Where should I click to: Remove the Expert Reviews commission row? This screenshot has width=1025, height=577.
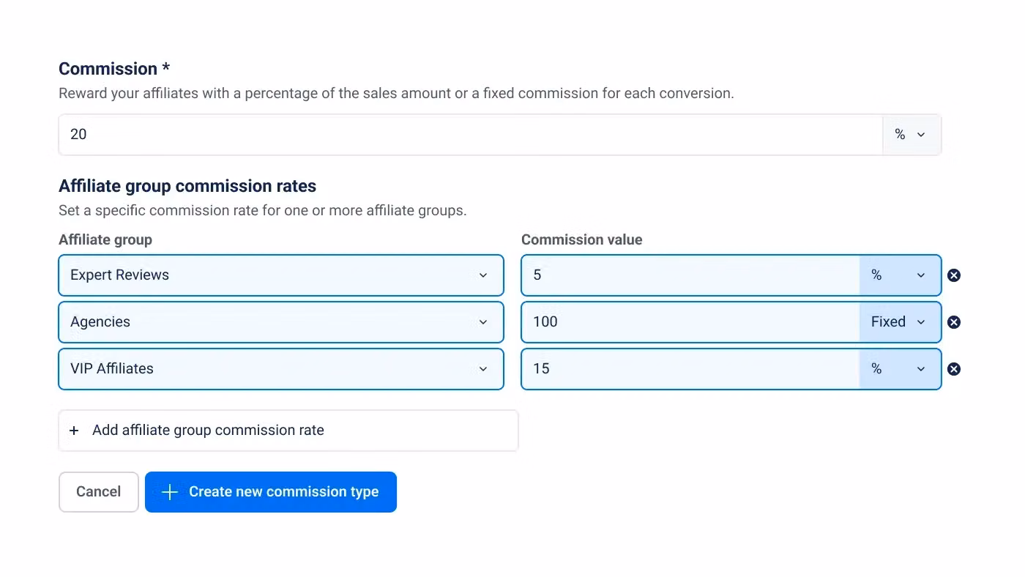pos(954,275)
